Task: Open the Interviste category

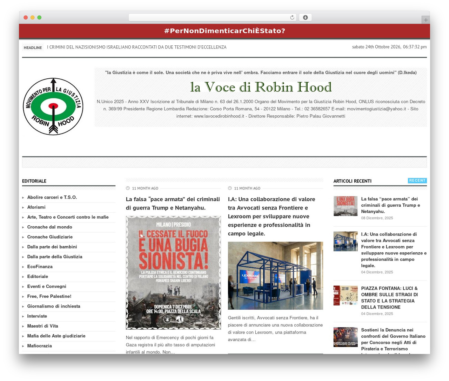Action: pyautogui.click(x=37, y=316)
